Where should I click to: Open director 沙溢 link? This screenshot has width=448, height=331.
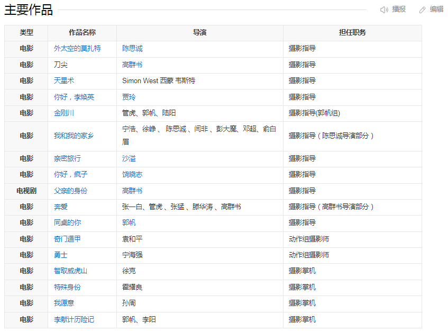[129, 158]
